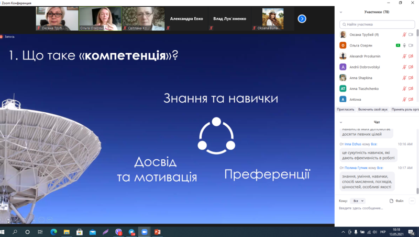Click disabled camera icon for Alexandr Proskurnin

[411, 56]
